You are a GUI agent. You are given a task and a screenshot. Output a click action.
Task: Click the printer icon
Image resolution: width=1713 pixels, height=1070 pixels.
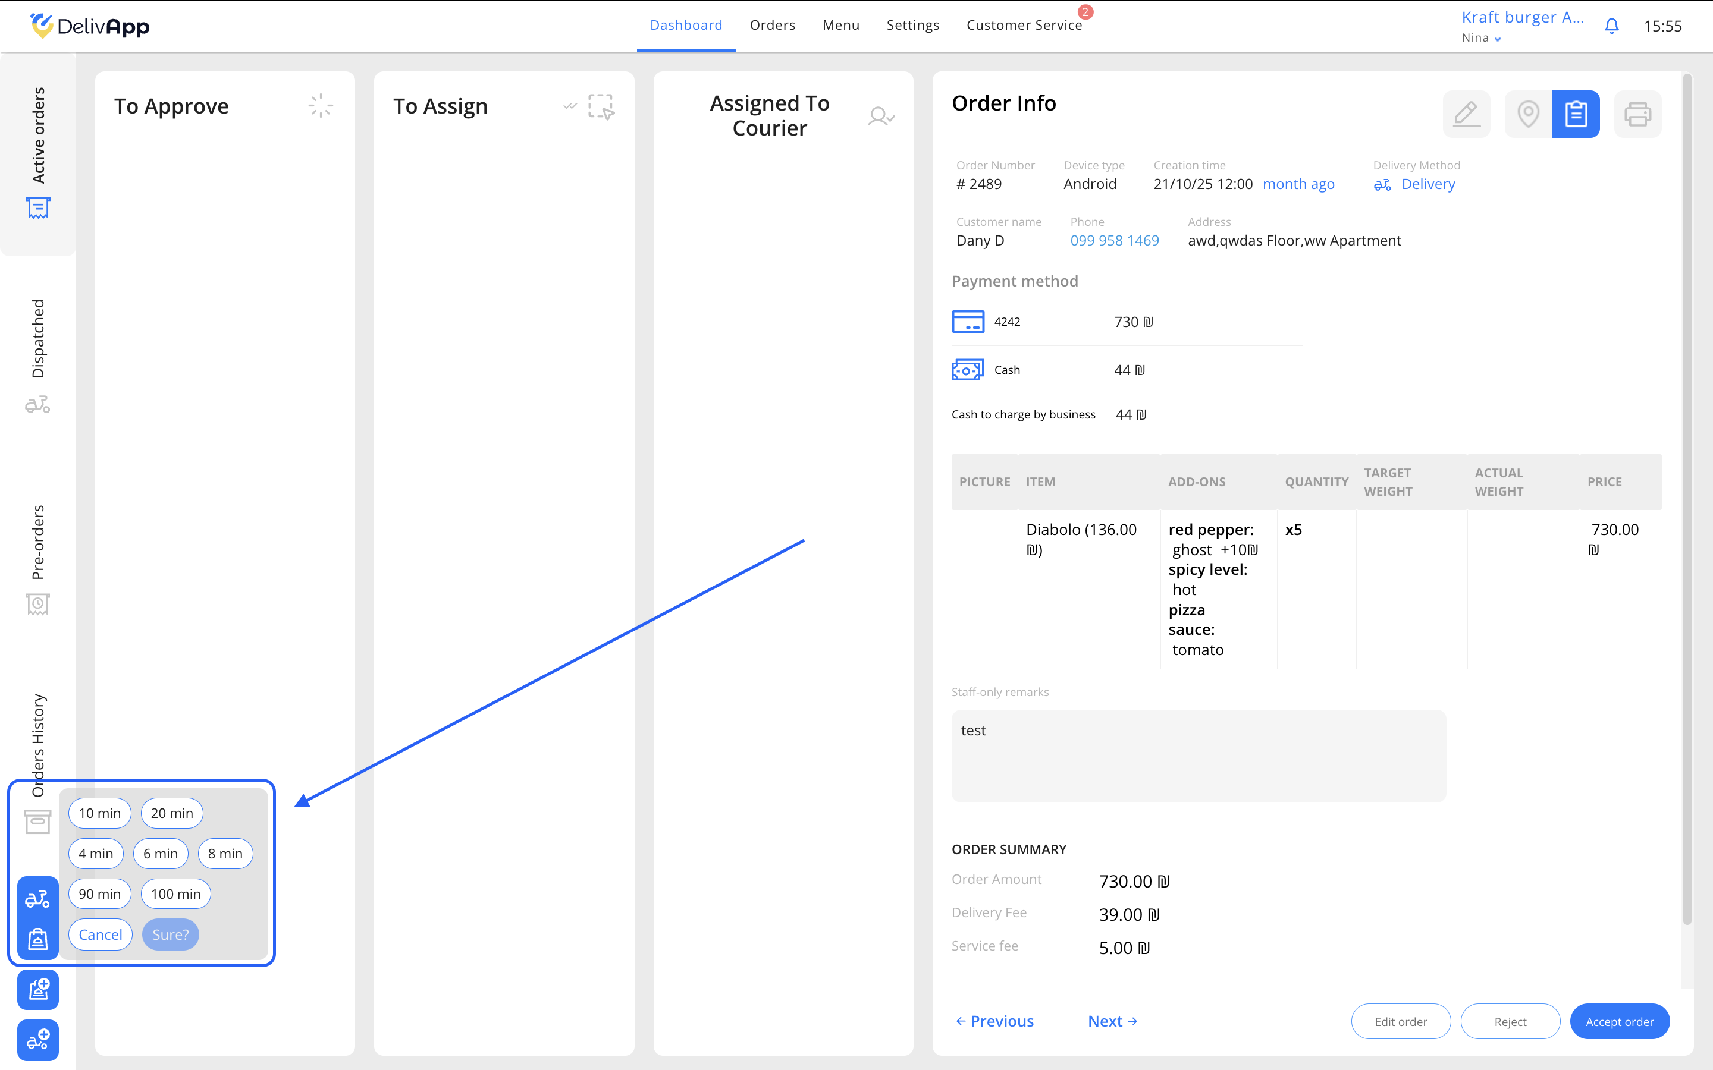point(1637,114)
